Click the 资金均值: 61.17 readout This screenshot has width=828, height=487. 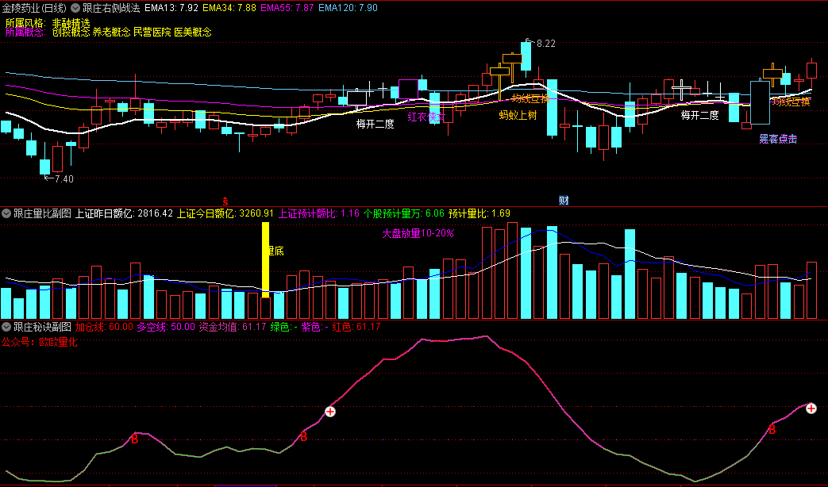pos(233,327)
